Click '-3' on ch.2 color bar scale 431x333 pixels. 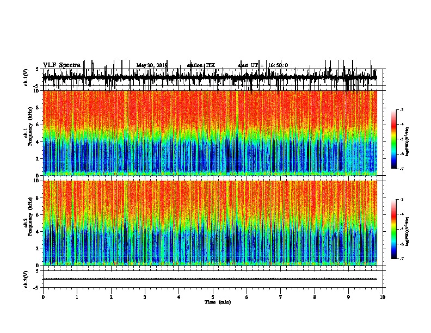click(401, 200)
